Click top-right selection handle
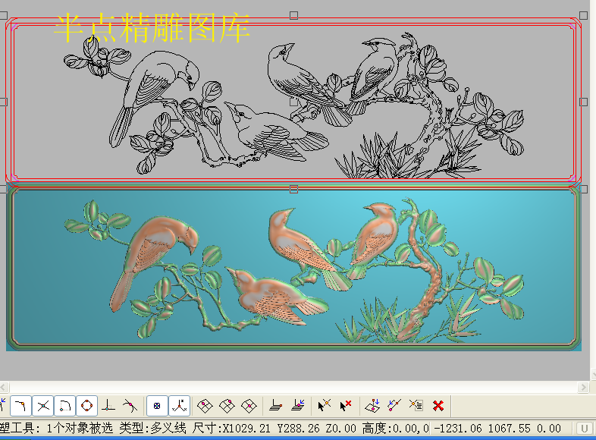 [583, 15]
